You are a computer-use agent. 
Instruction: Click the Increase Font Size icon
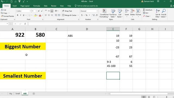39,11
